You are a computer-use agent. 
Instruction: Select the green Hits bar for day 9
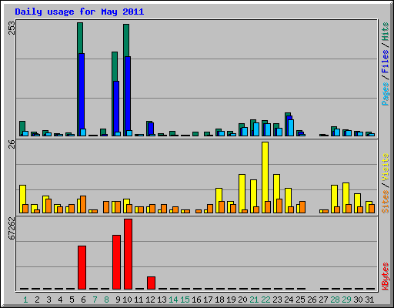click(115, 66)
